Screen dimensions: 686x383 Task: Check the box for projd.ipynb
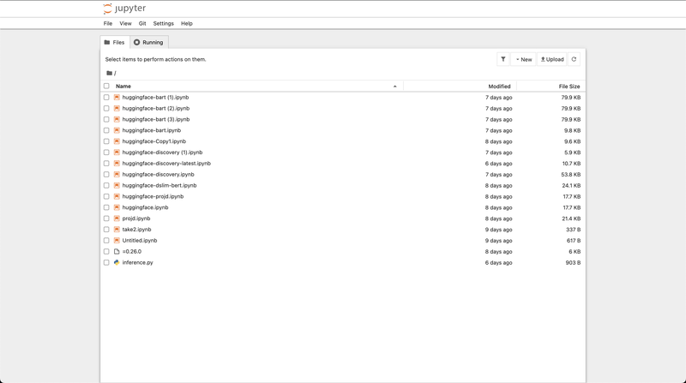click(x=106, y=218)
